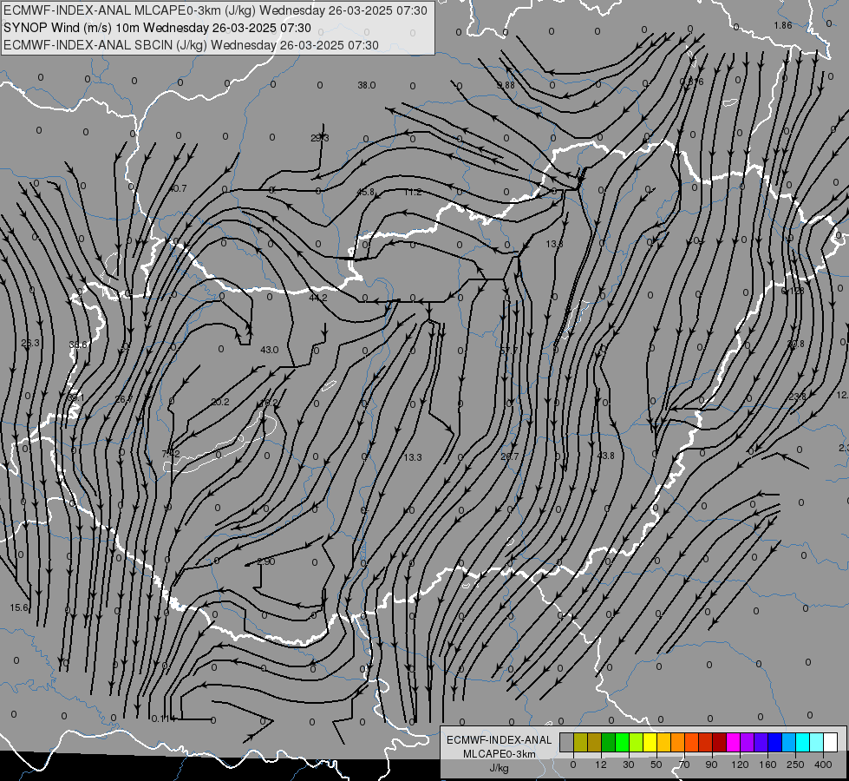Viewport: 849px width, 781px height.
Task: Select the cyan legend swatch after 250
Action: 804,742
